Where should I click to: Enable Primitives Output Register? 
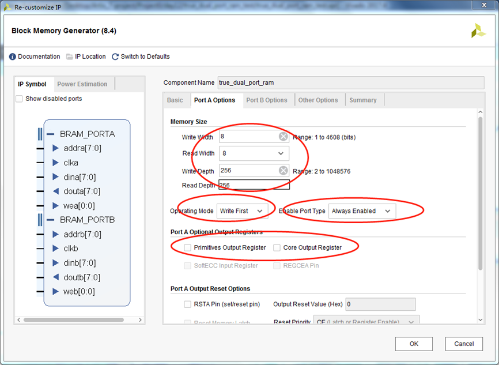point(187,247)
